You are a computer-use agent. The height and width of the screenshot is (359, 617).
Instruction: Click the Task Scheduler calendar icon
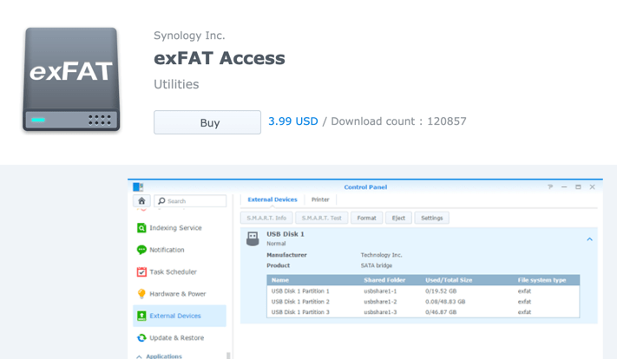pyautogui.click(x=141, y=271)
